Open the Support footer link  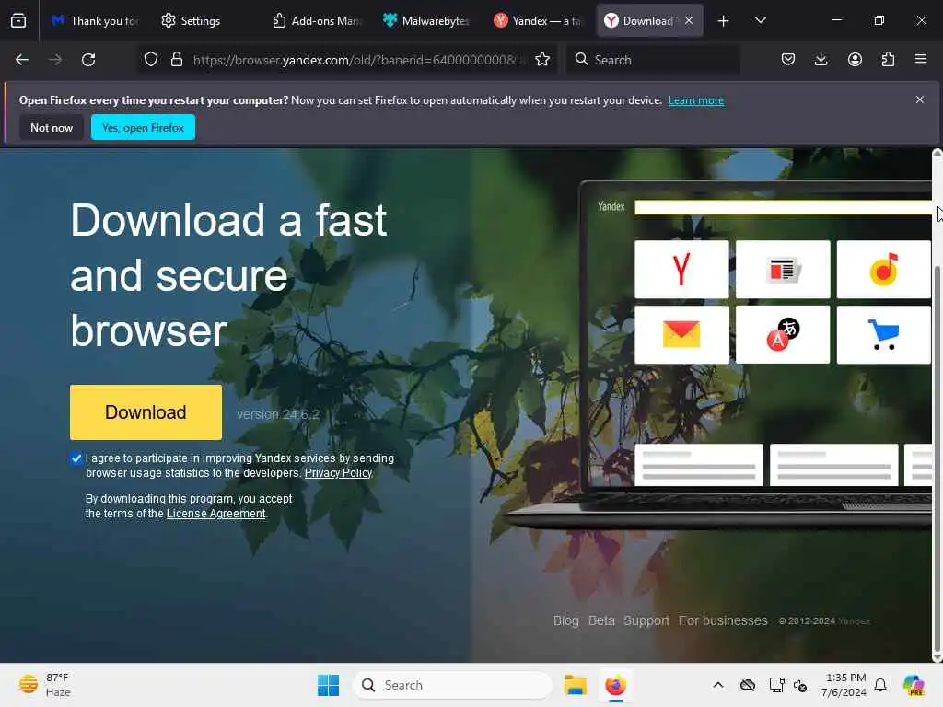tap(646, 620)
